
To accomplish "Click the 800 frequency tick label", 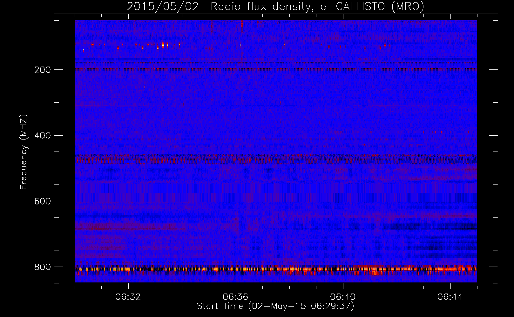I will tap(43, 267).
